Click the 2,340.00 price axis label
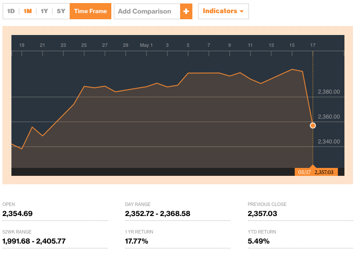358x258 pixels. coord(329,142)
